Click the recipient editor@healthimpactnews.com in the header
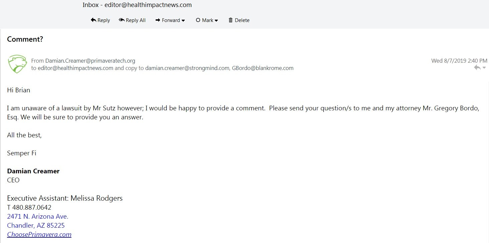Image resolution: width=489 pixels, height=243 pixels. (75, 68)
